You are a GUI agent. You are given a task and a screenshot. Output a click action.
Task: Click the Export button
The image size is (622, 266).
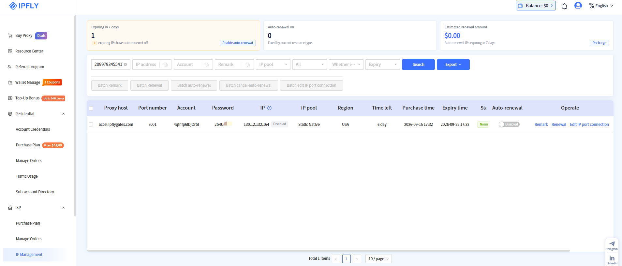point(453,65)
